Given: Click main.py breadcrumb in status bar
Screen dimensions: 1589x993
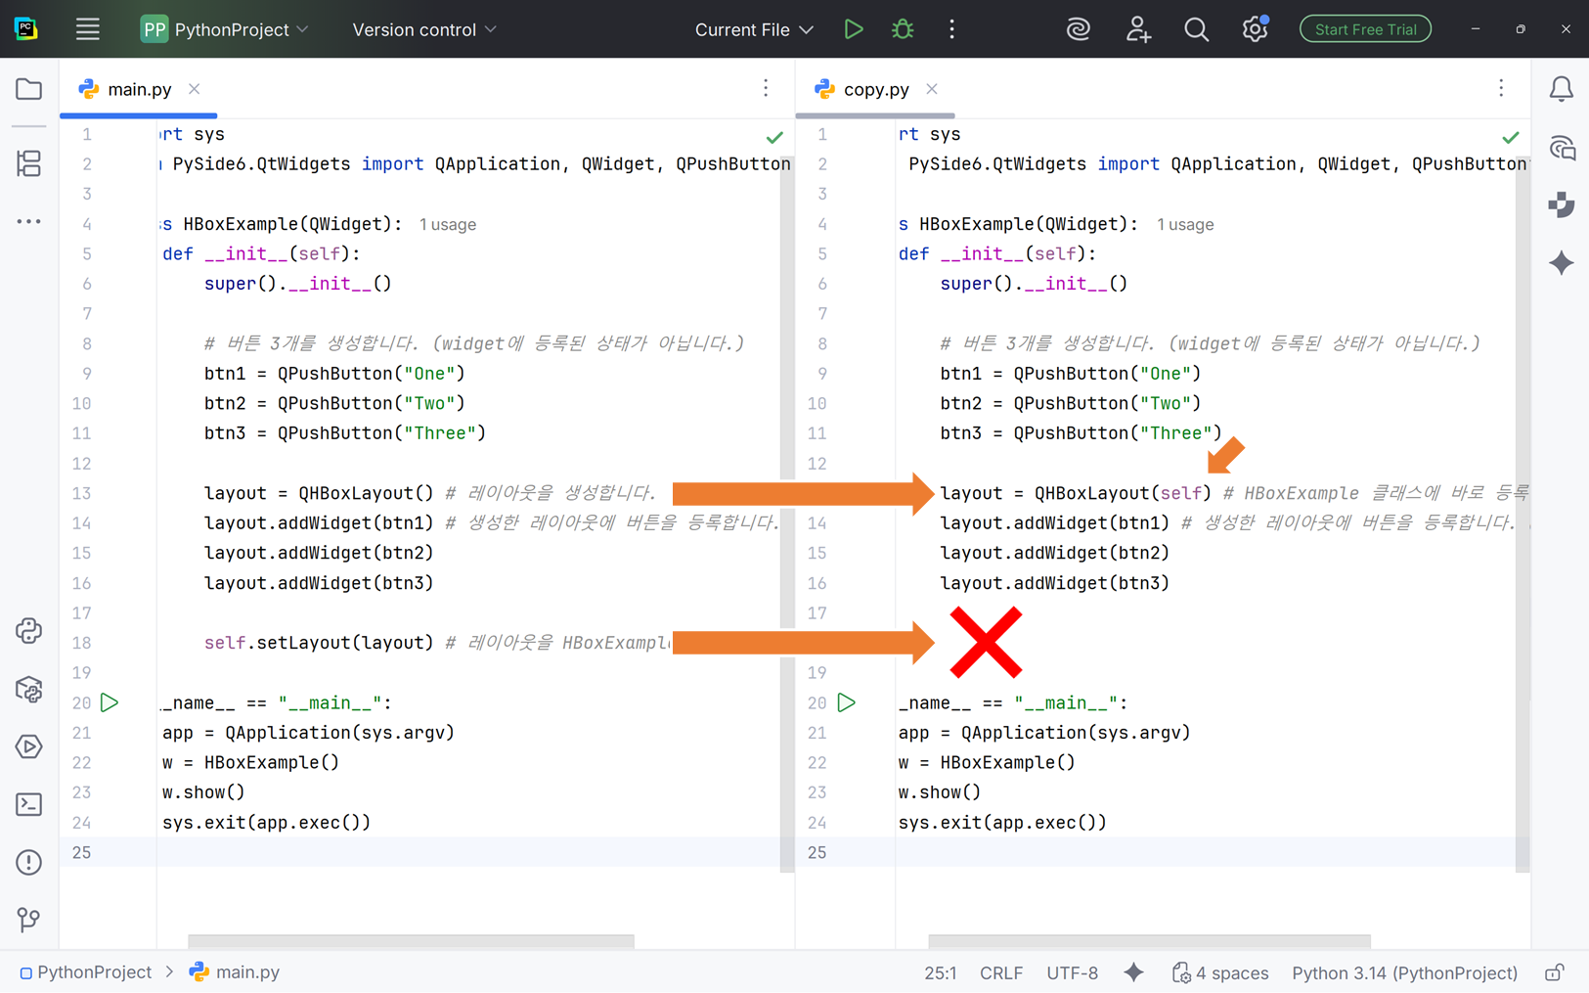Looking at the screenshot, I should point(235,972).
